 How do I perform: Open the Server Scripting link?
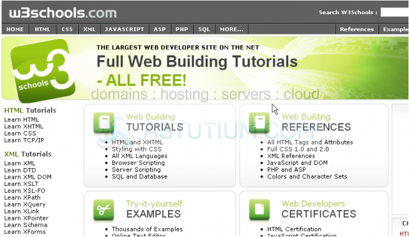click(x=136, y=170)
